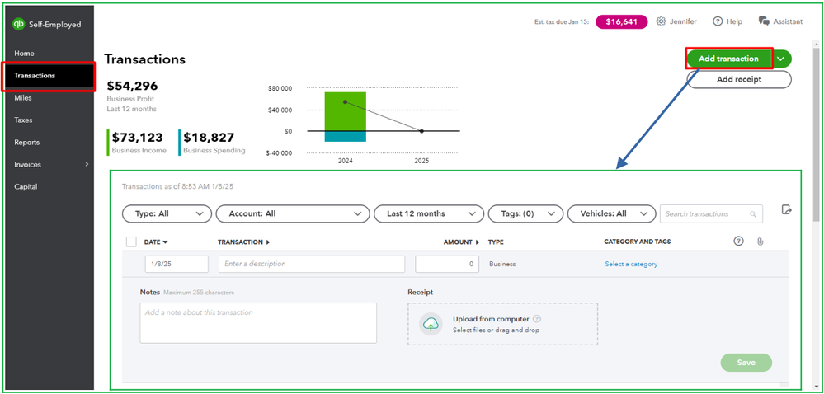
Task: Click the $73,123 Business Income value
Action: click(137, 138)
